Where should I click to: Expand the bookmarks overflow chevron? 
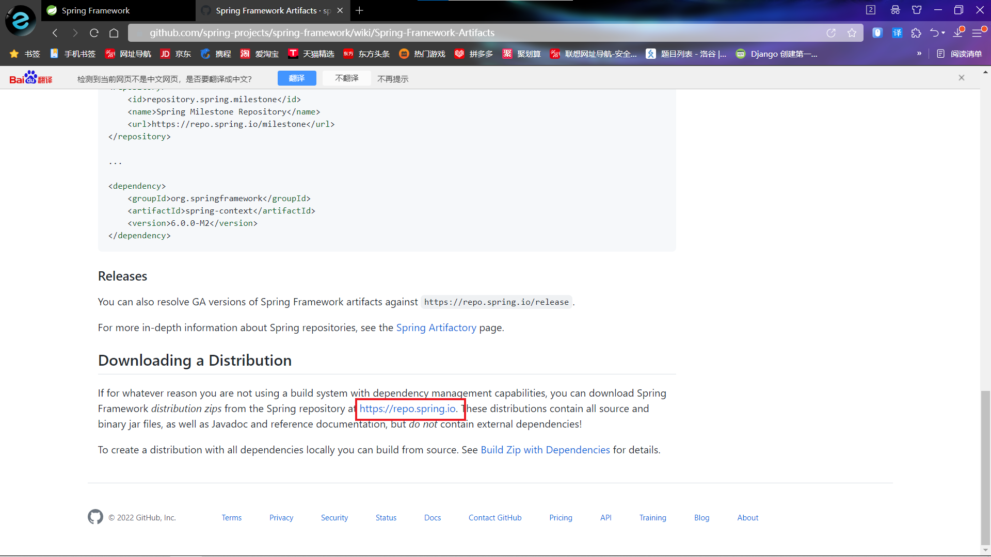click(919, 54)
